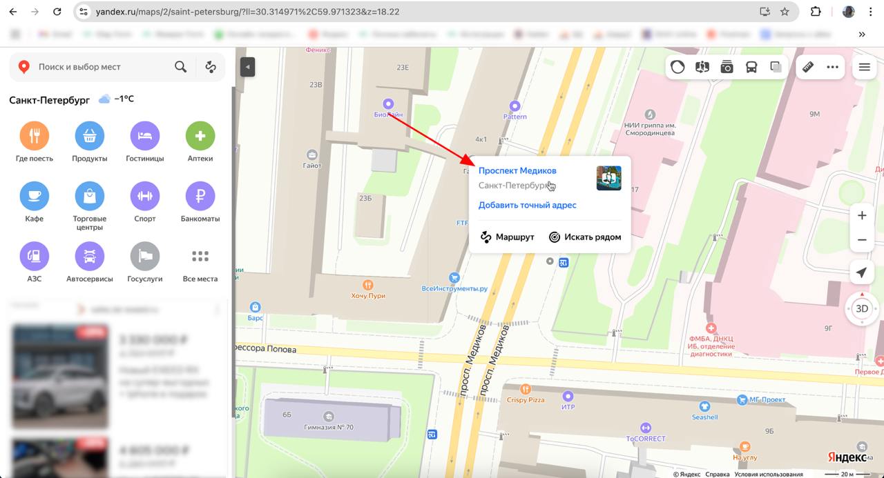Select 'Аптеки' category
884x478 pixels.
coord(200,142)
